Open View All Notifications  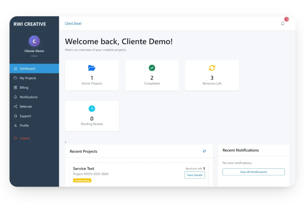point(253,172)
